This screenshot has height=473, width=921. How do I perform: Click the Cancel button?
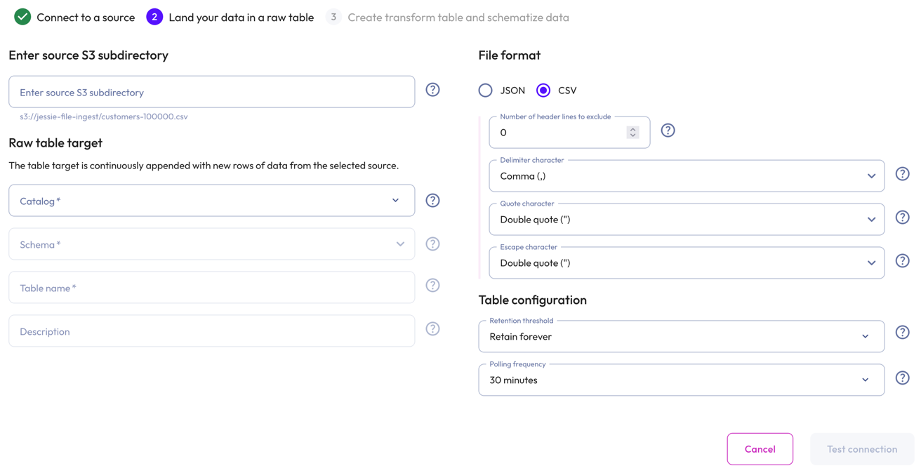pyautogui.click(x=760, y=448)
